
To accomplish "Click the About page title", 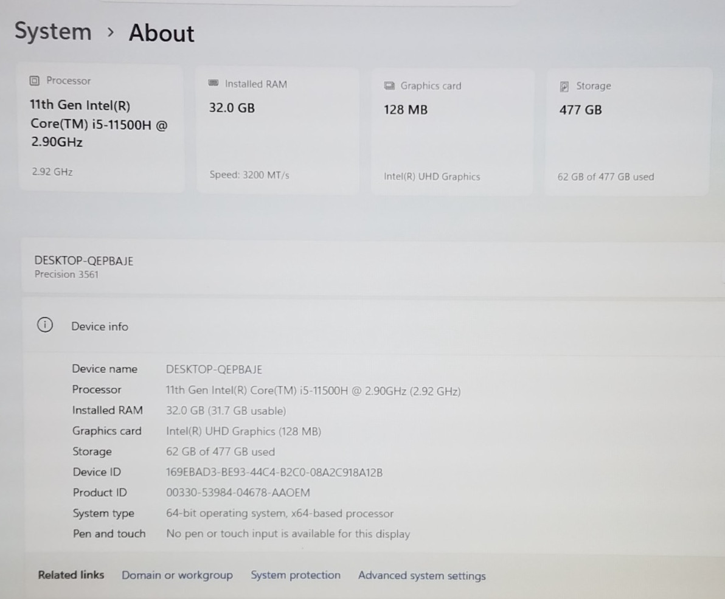I will pyautogui.click(x=162, y=33).
